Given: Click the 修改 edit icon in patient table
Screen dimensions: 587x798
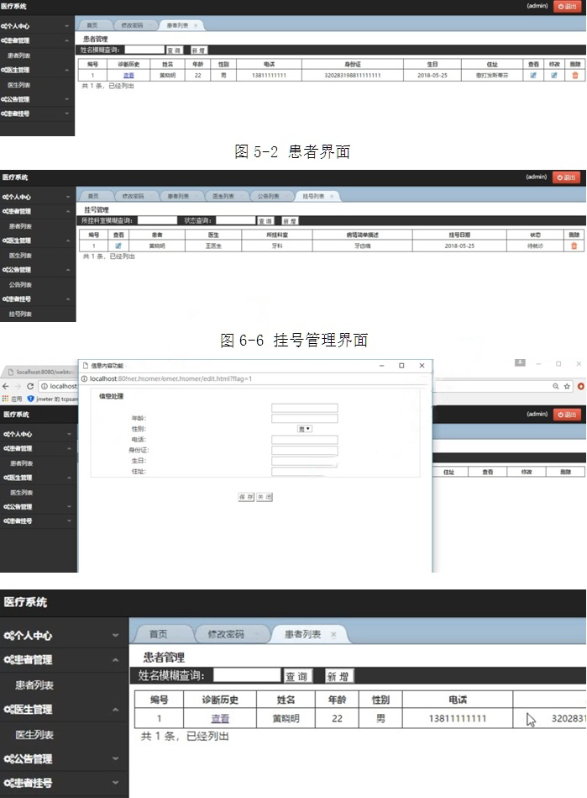Looking at the screenshot, I should pyautogui.click(x=553, y=76).
